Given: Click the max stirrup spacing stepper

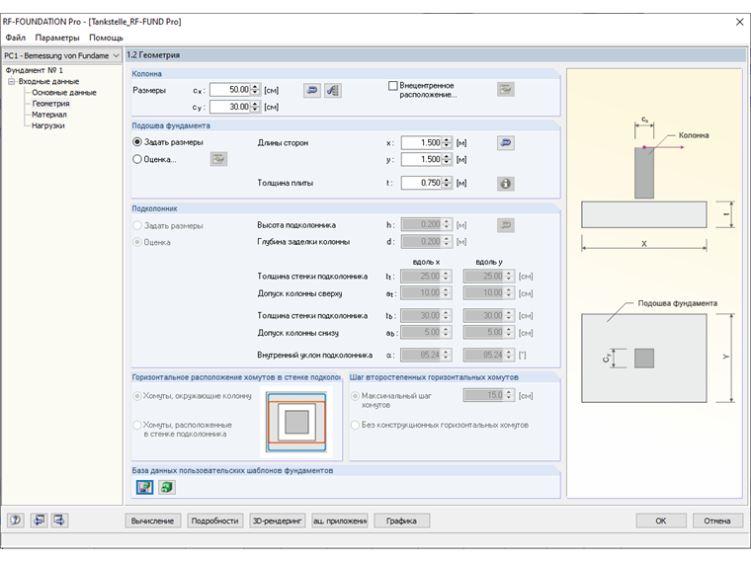Looking at the screenshot, I should click(509, 395).
